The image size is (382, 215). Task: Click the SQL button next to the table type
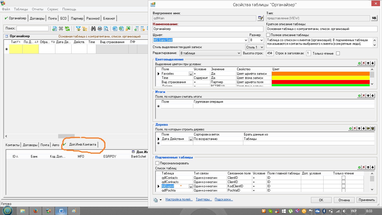[x=374, y=18]
